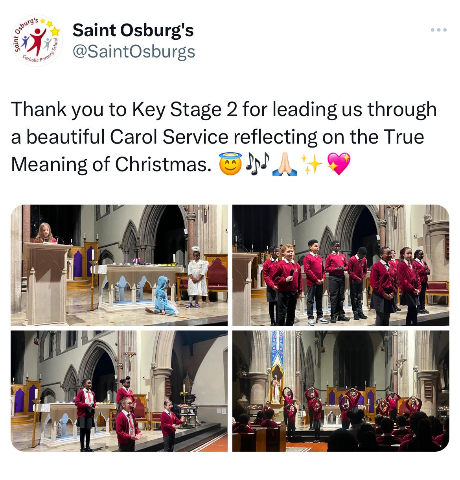
Task: Open the @SaintOsburgs handle link
Action: 134,52
